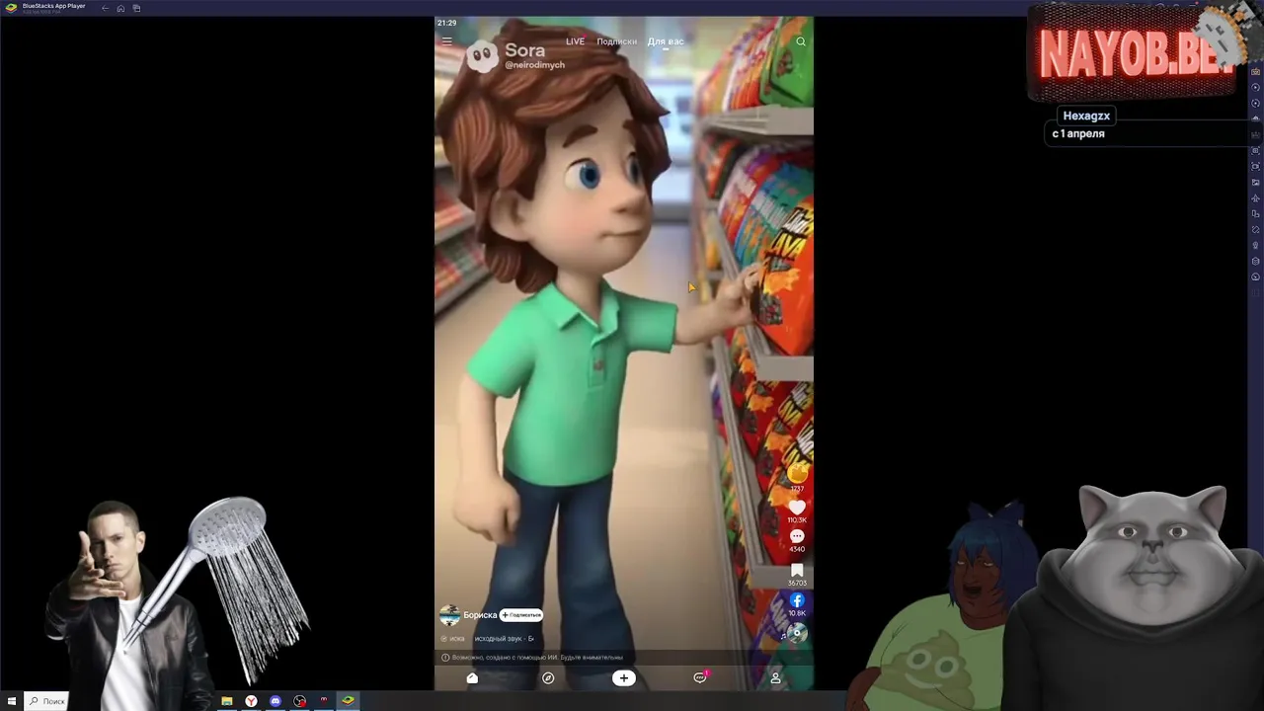1264x711 pixels.
Task: Switch to the Подписки tab
Action: [x=616, y=41]
